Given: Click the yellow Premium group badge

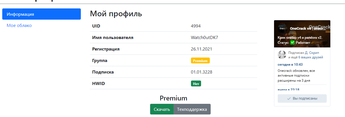Looking at the screenshot, I should (x=200, y=60).
